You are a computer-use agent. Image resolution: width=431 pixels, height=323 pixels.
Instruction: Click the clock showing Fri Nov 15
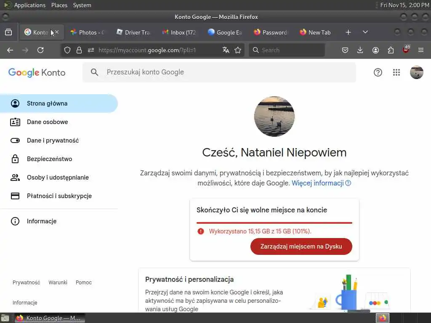pos(404,5)
